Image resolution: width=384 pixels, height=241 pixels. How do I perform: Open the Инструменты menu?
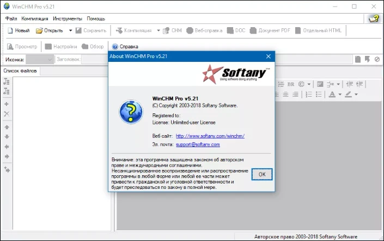[x=68, y=18]
